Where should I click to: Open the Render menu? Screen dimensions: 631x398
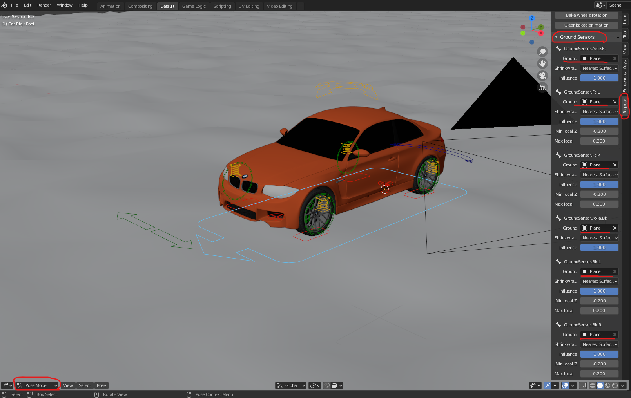coord(44,5)
